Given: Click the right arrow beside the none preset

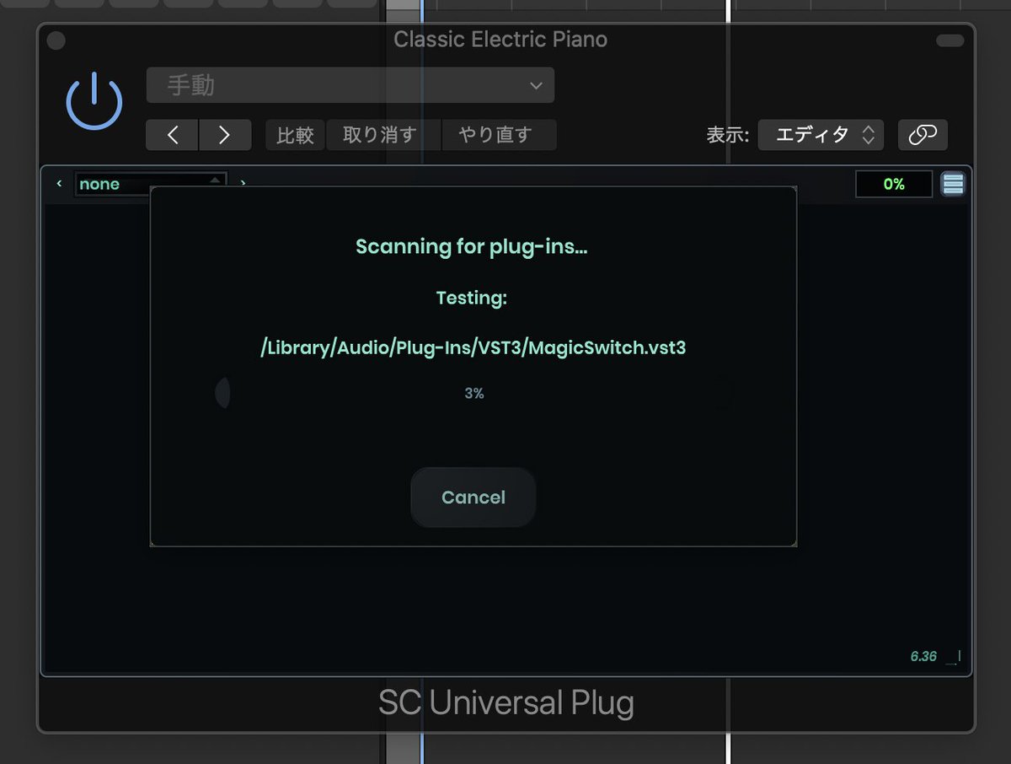Looking at the screenshot, I should (243, 183).
